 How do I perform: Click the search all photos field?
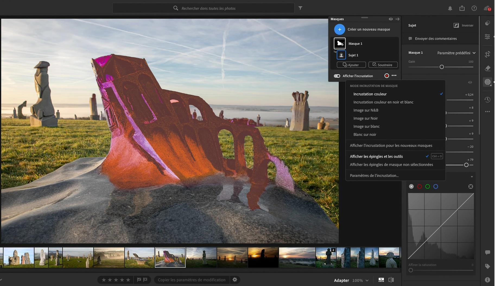pos(204,8)
